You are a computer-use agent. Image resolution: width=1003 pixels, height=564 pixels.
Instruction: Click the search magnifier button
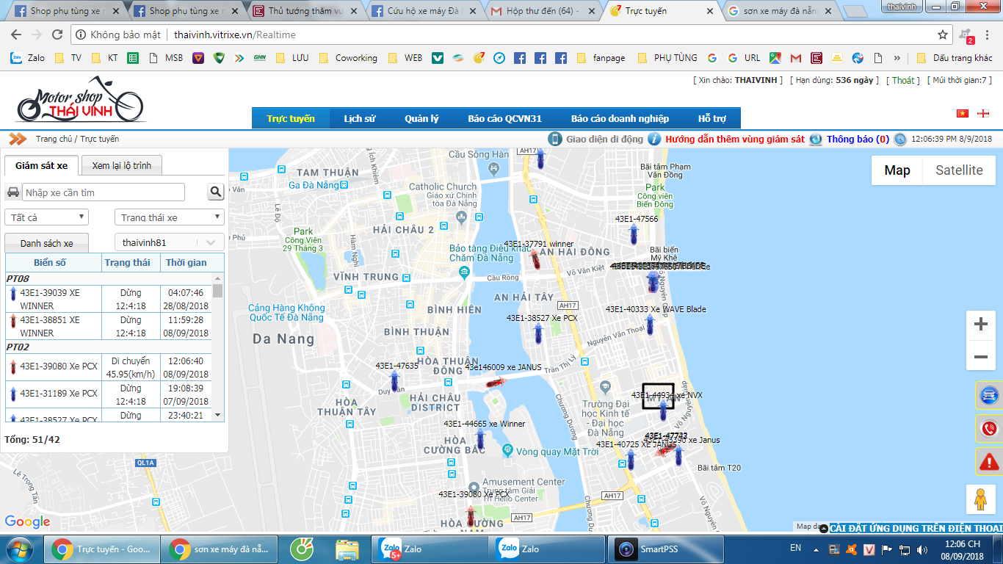click(x=216, y=192)
